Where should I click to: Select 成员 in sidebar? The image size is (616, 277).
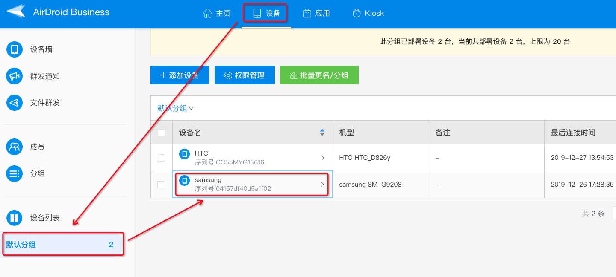click(x=37, y=147)
